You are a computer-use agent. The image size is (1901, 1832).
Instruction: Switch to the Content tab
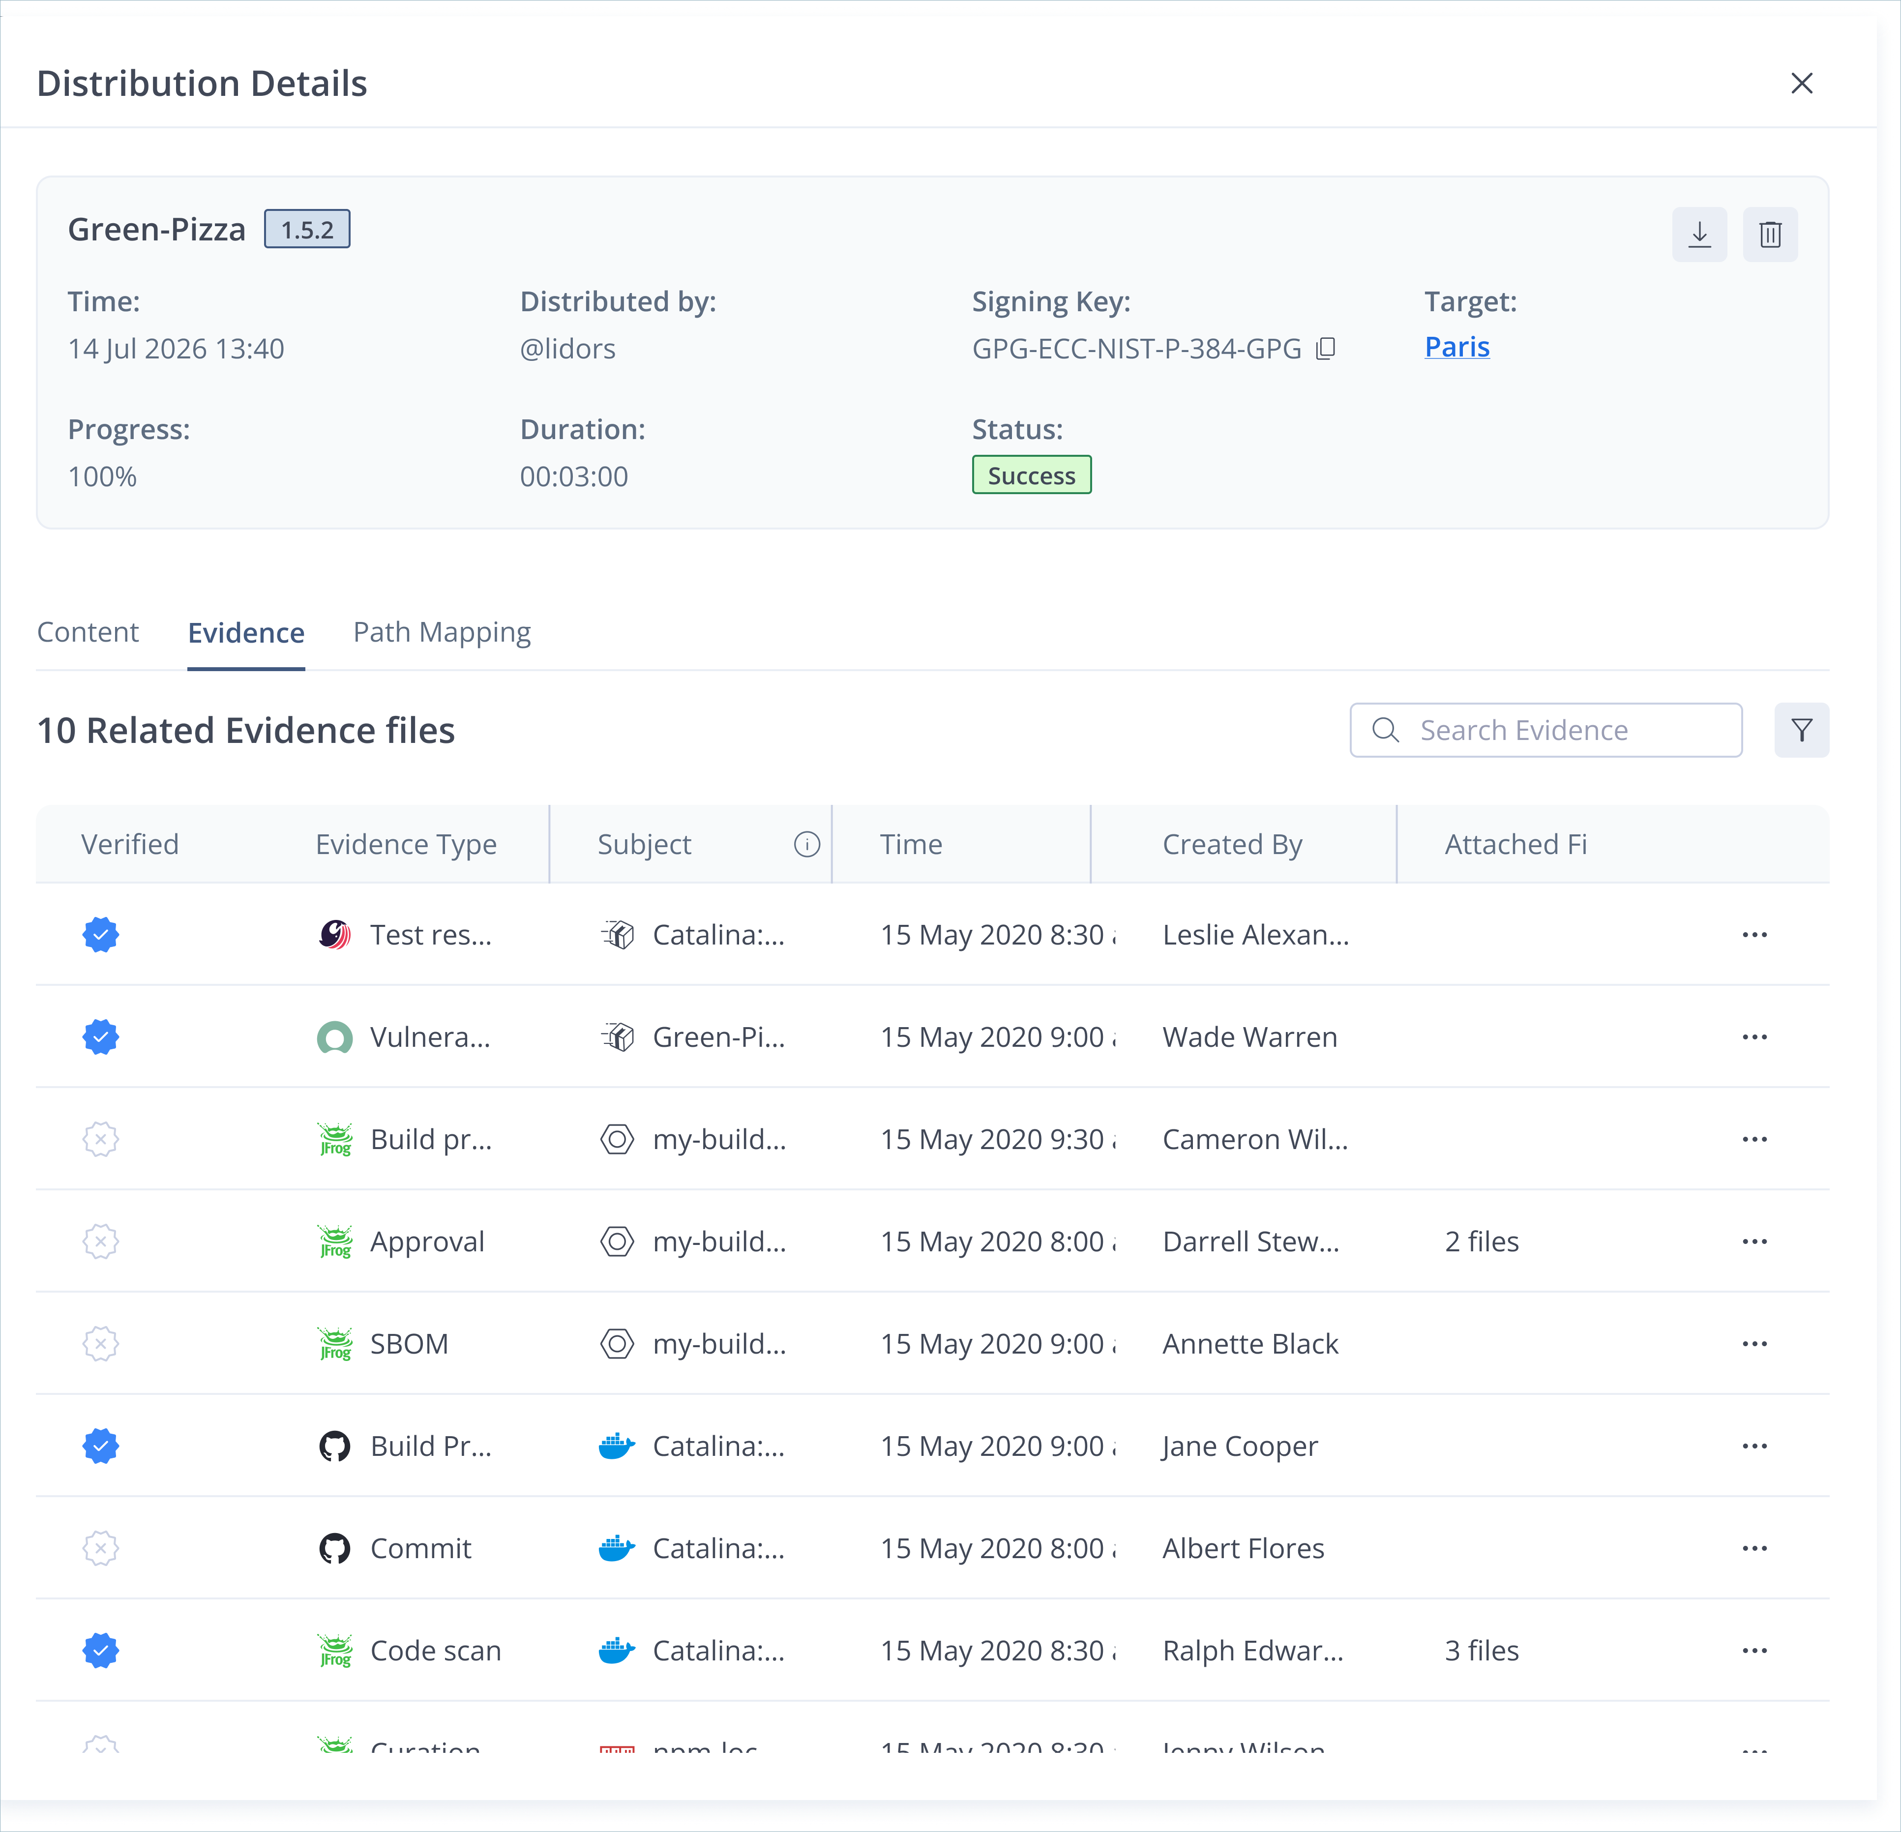click(88, 632)
